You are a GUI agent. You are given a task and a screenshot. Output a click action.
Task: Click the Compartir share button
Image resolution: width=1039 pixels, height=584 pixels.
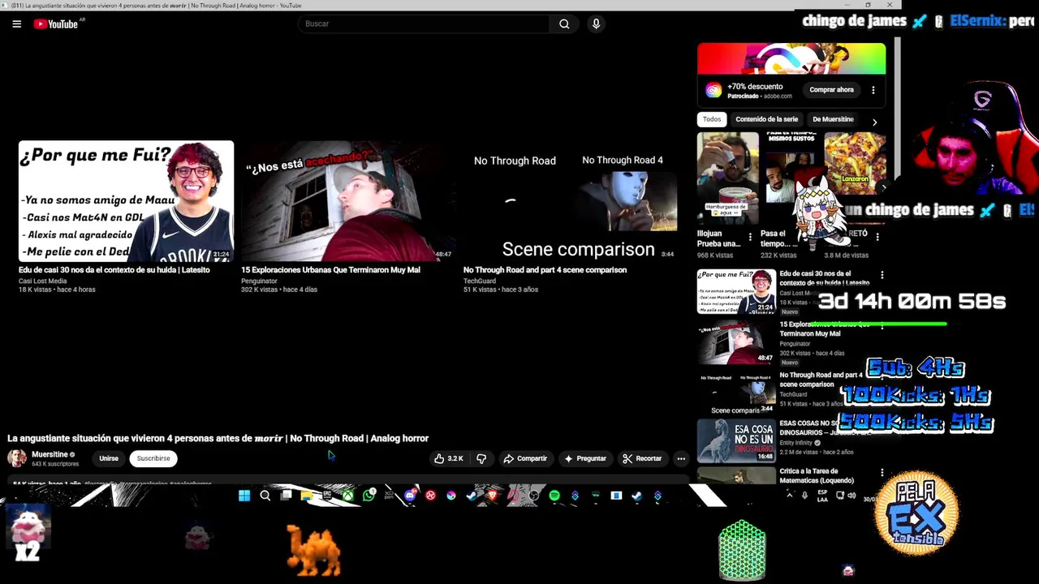(x=525, y=458)
